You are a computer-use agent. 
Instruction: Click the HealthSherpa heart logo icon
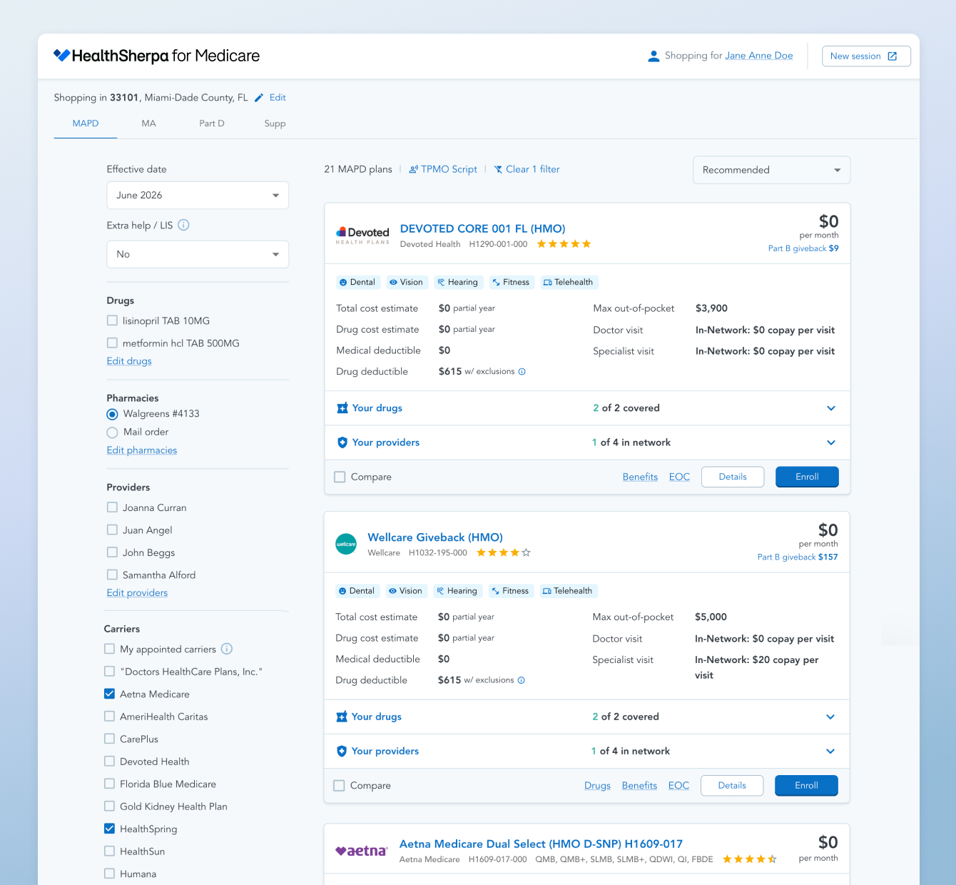(x=62, y=56)
